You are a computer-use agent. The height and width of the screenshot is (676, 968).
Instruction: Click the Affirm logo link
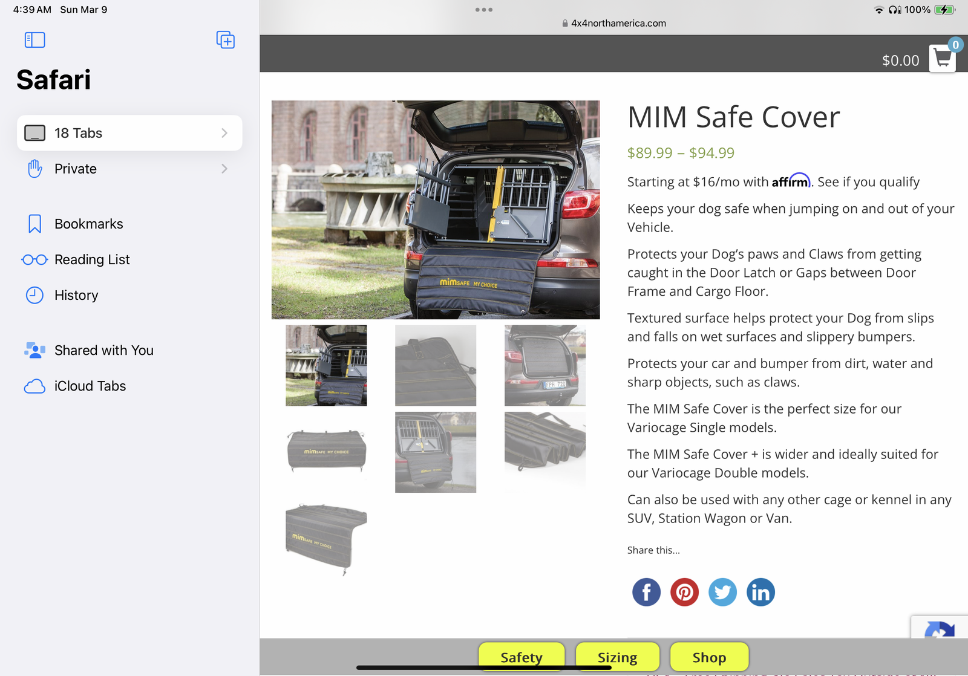[791, 181]
